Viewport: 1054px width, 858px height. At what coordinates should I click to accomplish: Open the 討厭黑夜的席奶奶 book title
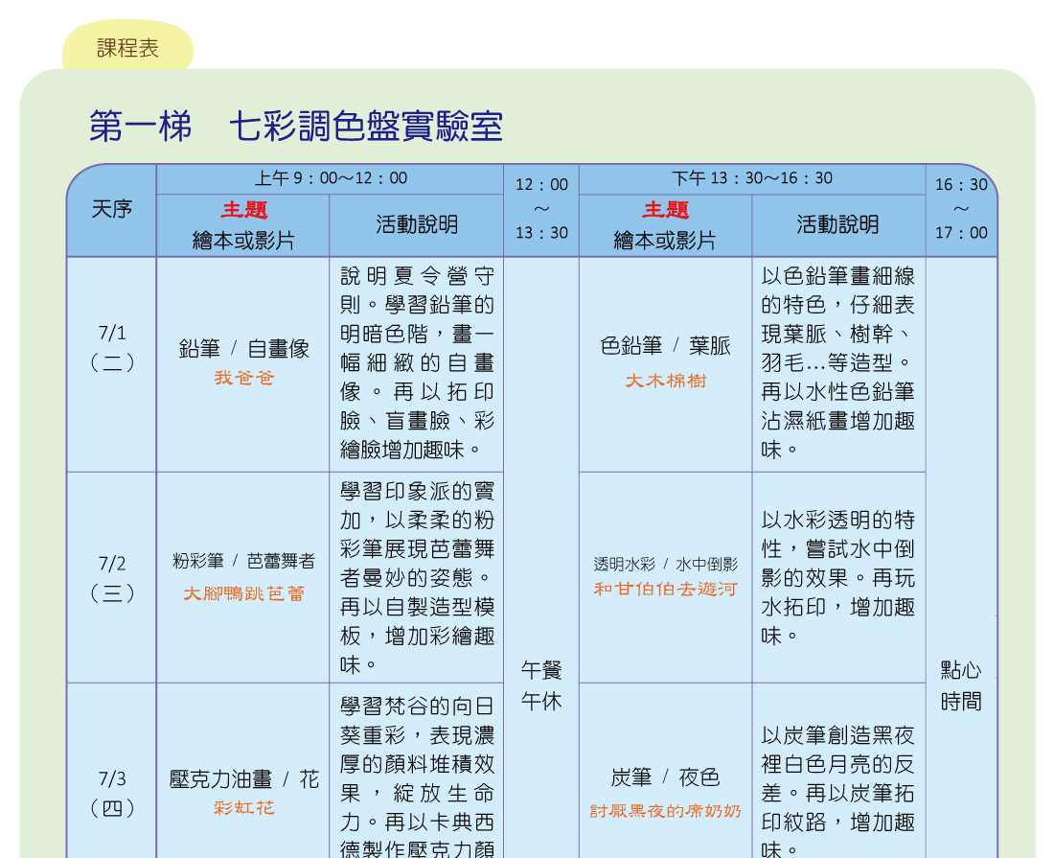(x=665, y=811)
